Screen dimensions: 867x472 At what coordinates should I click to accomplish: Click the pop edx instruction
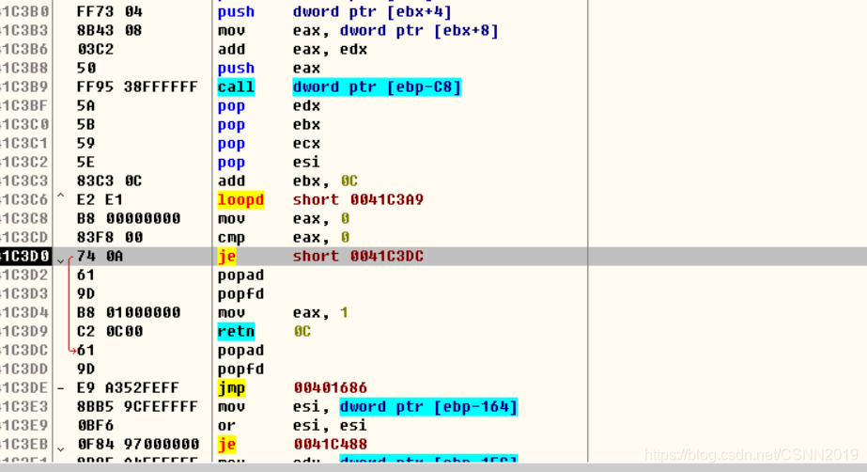pyautogui.click(x=269, y=105)
